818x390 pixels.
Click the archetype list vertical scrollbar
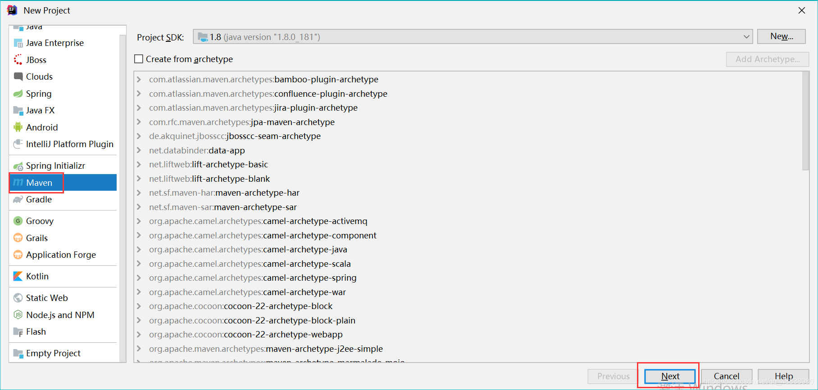click(x=805, y=121)
